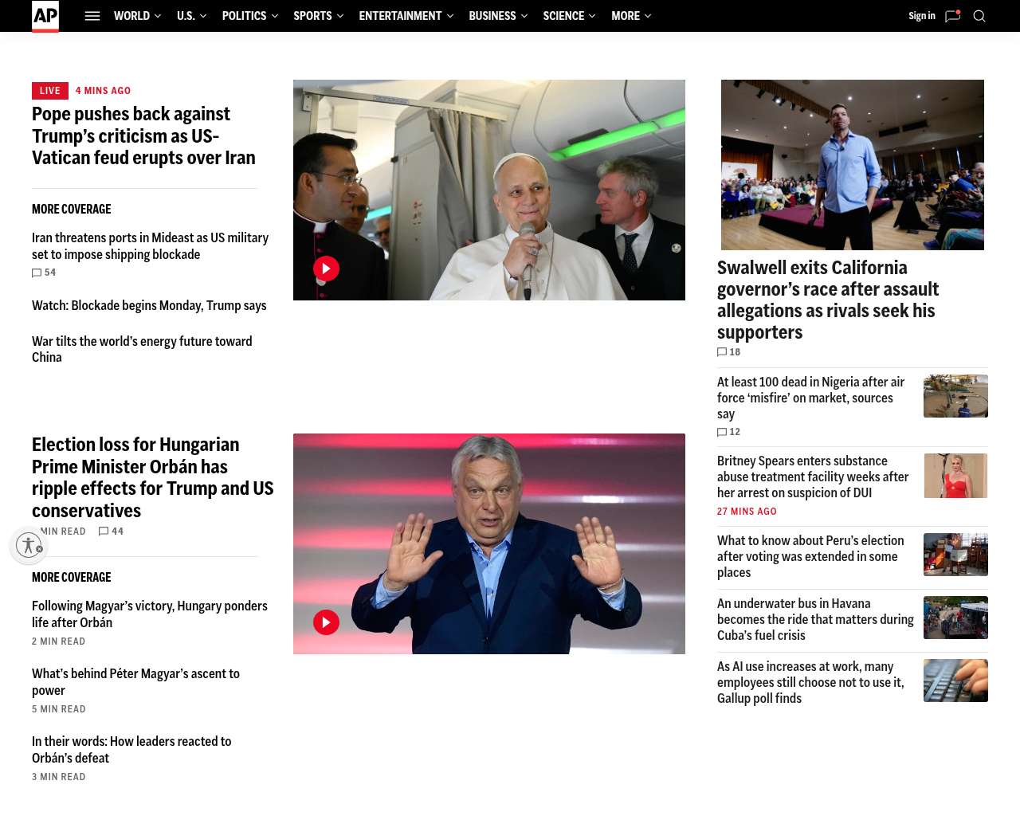The width and height of the screenshot is (1020, 816).
Task: Expand the World dropdown menu
Action: coord(137,16)
